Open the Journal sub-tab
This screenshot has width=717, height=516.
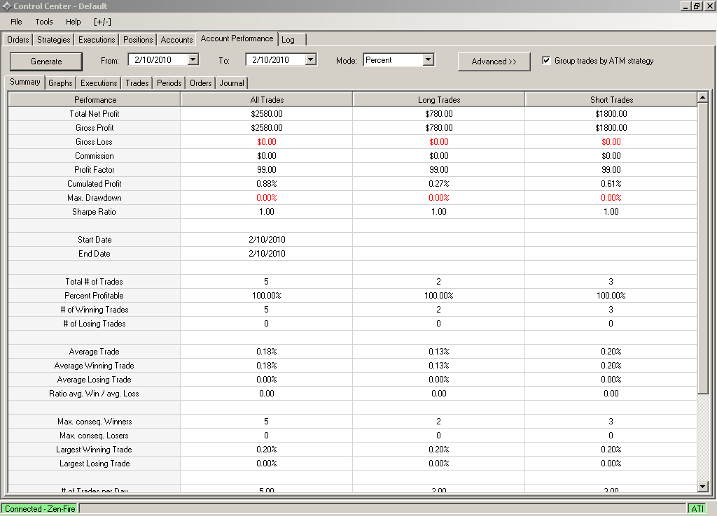click(232, 83)
